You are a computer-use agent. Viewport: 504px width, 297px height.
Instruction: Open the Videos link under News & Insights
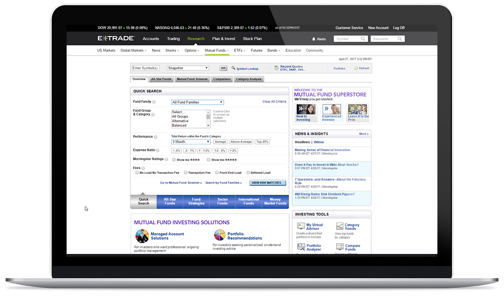(319, 142)
